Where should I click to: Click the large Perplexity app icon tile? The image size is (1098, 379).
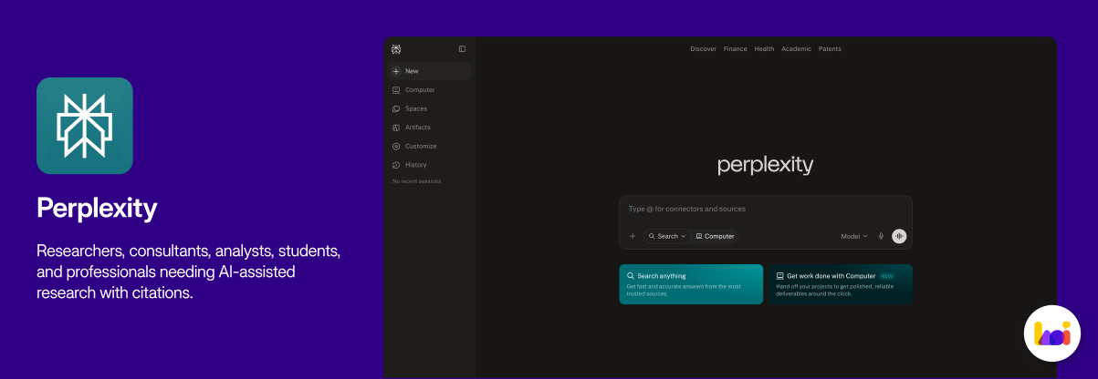[85, 126]
